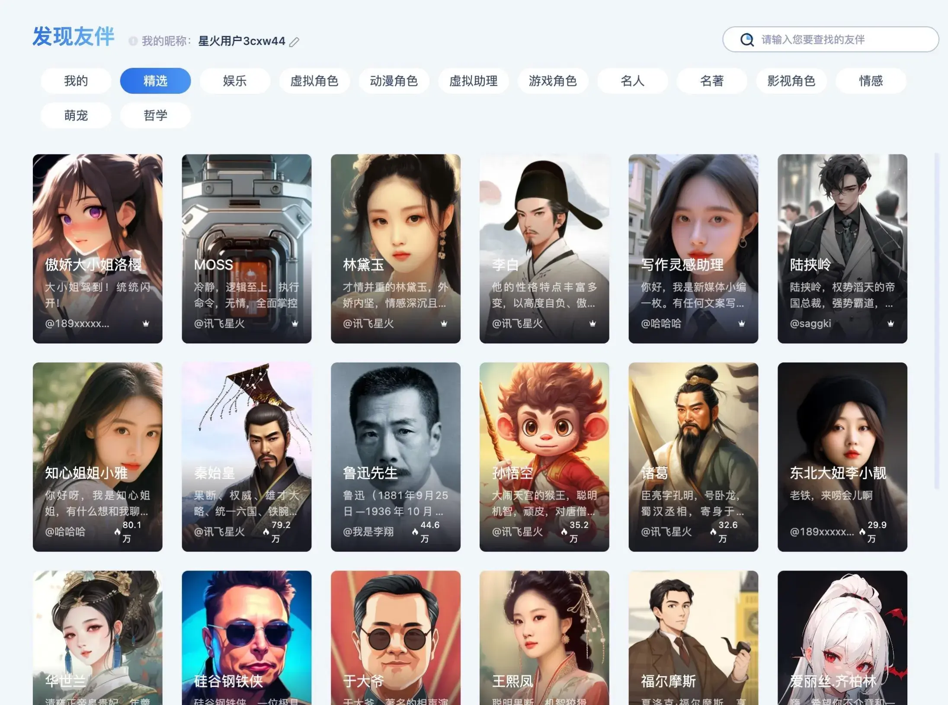Click the search magnifier icon

pos(746,40)
